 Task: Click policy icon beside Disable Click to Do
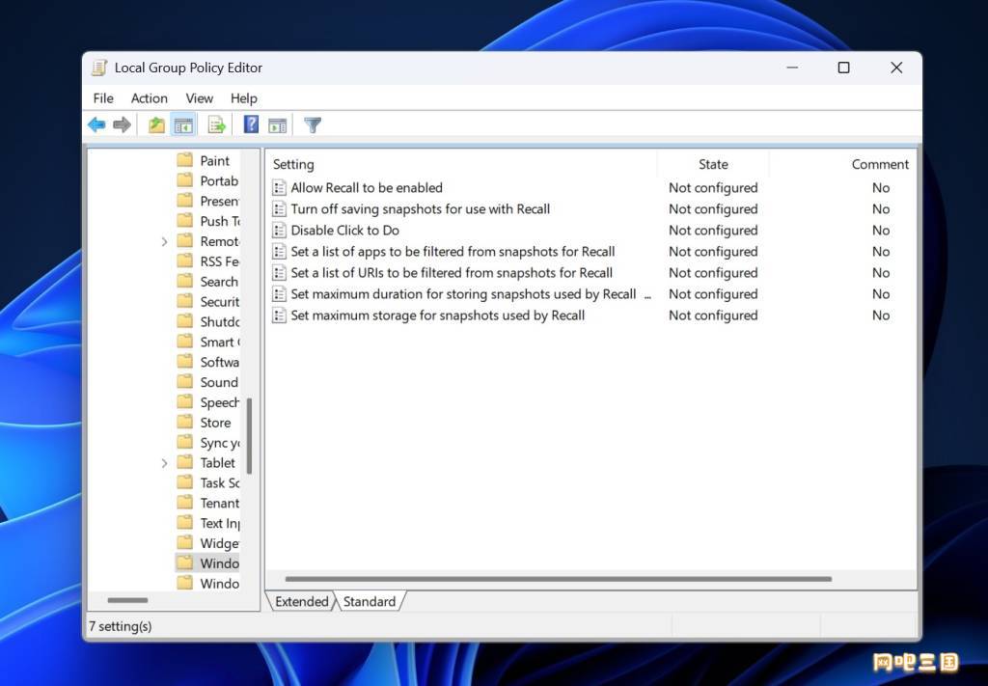(279, 231)
